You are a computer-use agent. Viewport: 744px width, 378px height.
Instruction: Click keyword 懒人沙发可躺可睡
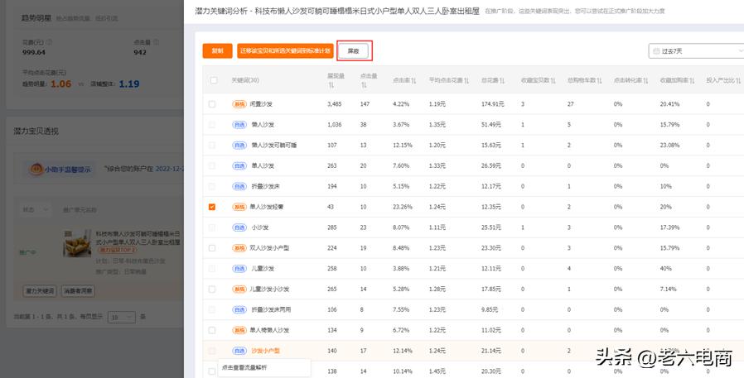tap(274, 146)
